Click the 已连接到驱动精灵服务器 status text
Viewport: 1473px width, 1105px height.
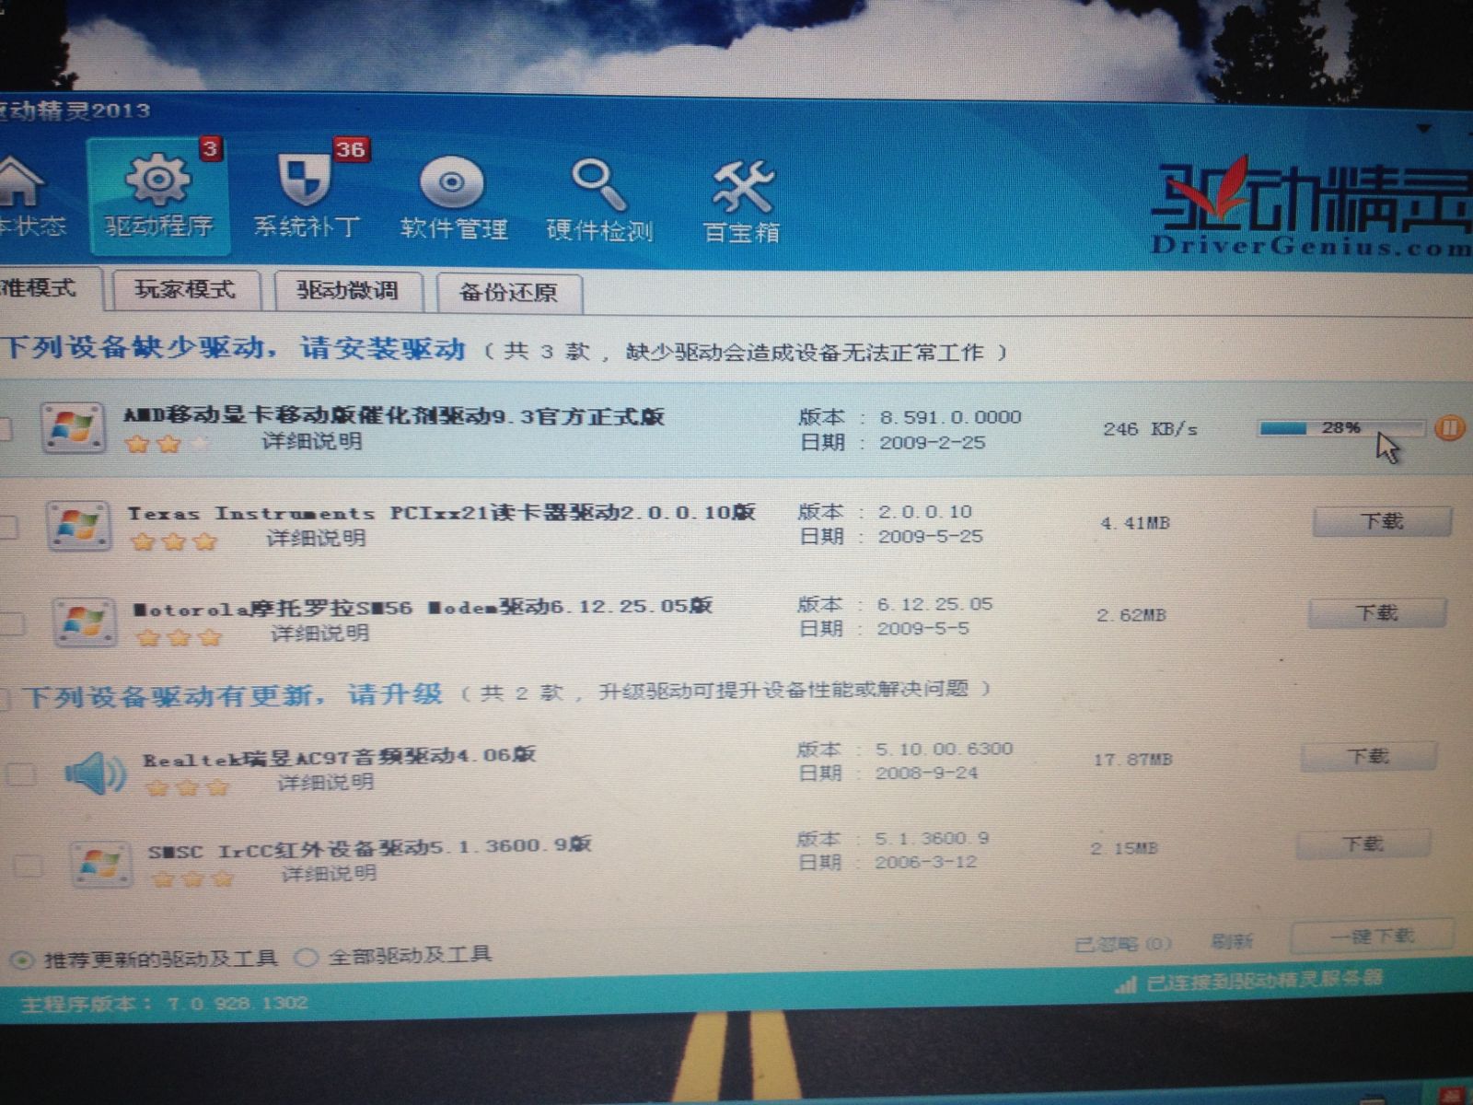click(x=1264, y=982)
